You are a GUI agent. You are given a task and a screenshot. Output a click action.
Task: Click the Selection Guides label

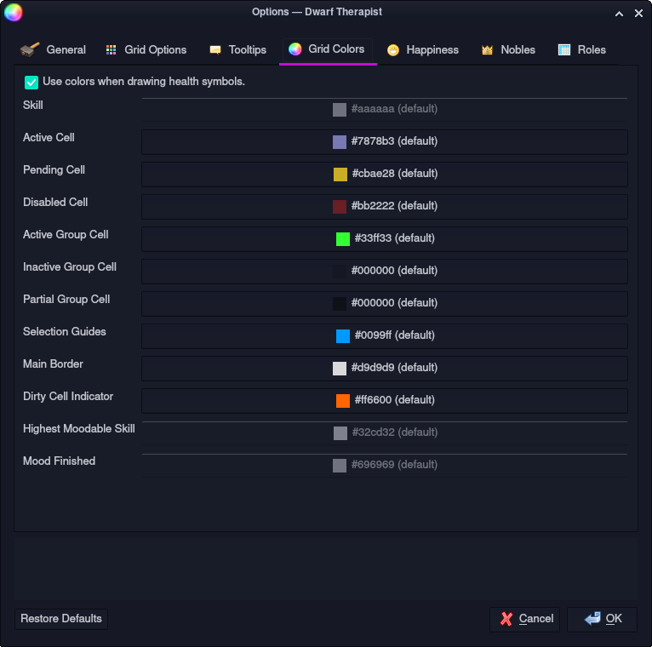click(x=65, y=332)
